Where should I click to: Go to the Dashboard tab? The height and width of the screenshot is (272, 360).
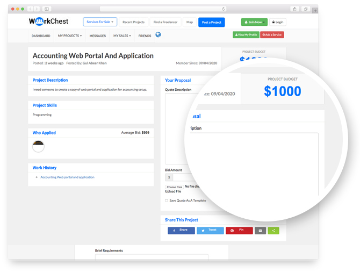point(41,36)
